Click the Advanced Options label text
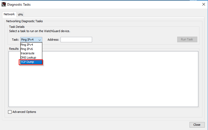This screenshot has height=130, width=208. pos(24,112)
